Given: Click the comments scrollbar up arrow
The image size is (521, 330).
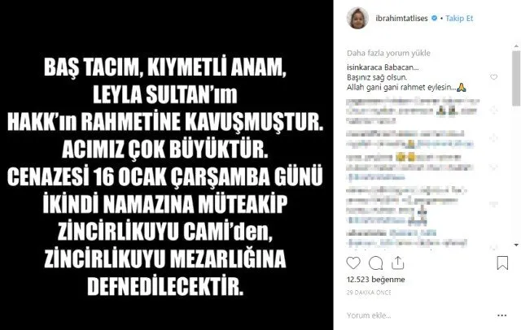Looking at the screenshot, I should [x=516, y=46].
